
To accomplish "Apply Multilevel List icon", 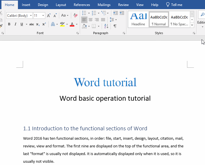I will pos(104,13).
